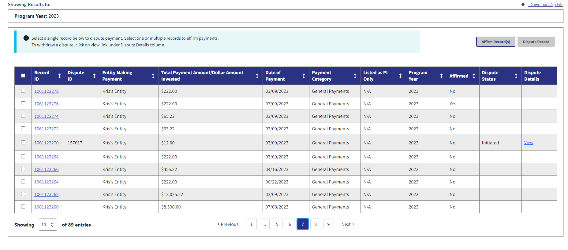Sort by Program Year column
Screen dimensions: 568x250
tap(441, 76)
